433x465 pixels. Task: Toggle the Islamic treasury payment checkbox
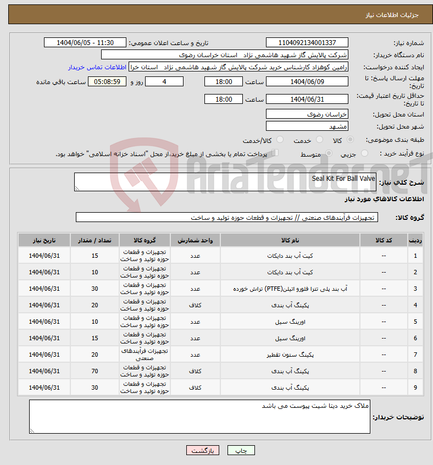click(x=275, y=153)
